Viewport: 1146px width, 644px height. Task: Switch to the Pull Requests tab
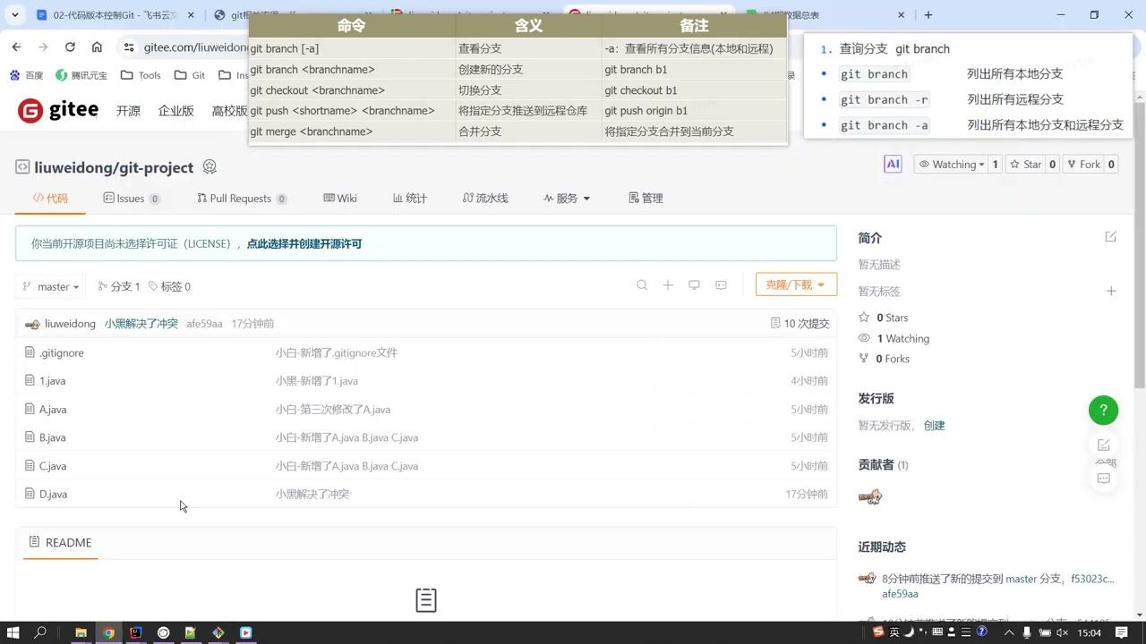pyautogui.click(x=242, y=198)
